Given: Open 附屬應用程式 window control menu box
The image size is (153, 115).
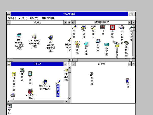Looking at the screenshot, I should 73,22.
